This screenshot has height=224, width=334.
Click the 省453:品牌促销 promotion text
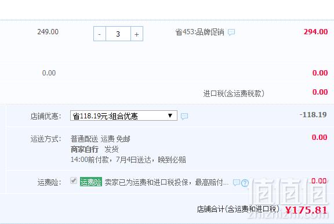point(200,32)
